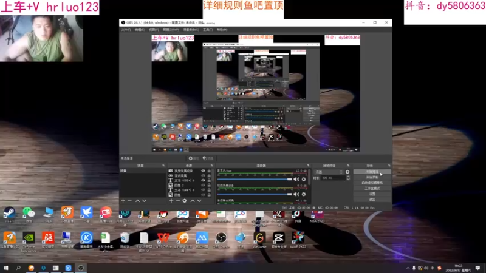This screenshot has height=273, width=486.
Task: Toggle visibility of text (GDI+) 6 source
Action: pos(203,180)
